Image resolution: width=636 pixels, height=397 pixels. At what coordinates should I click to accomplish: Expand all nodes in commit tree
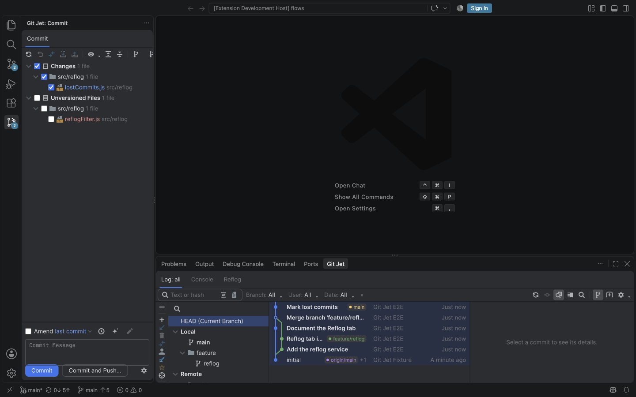coord(108,54)
